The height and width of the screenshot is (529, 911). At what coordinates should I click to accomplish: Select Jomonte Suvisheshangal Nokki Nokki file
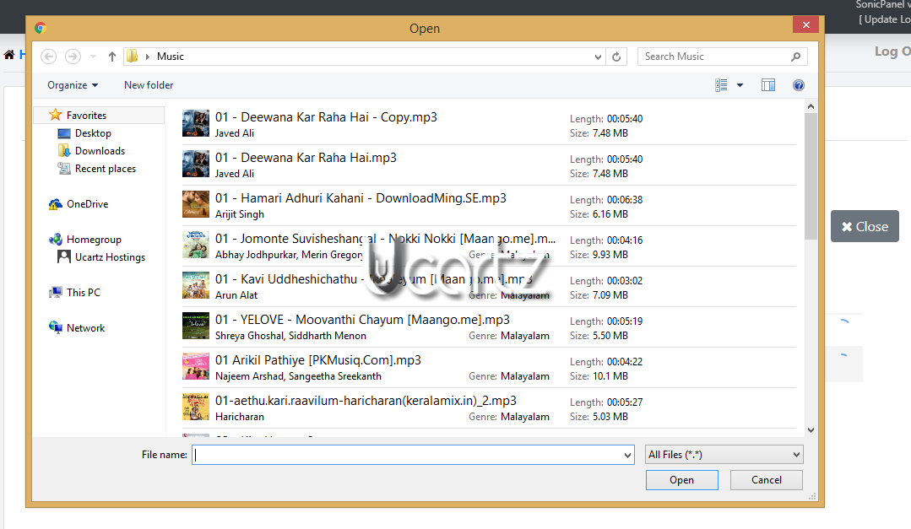[488, 246]
